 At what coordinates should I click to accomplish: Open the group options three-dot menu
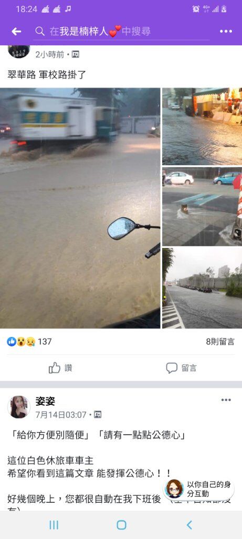click(x=226, y=32)
